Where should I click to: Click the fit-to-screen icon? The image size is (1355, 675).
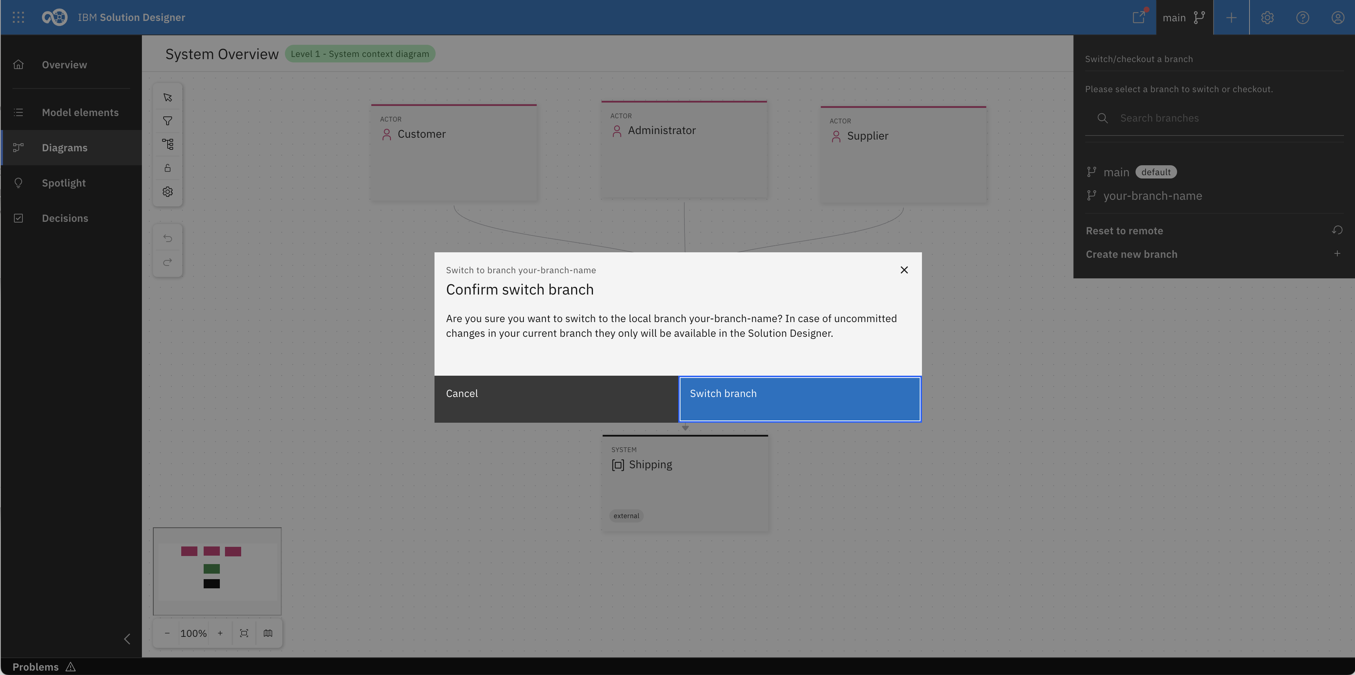(244, 633)
